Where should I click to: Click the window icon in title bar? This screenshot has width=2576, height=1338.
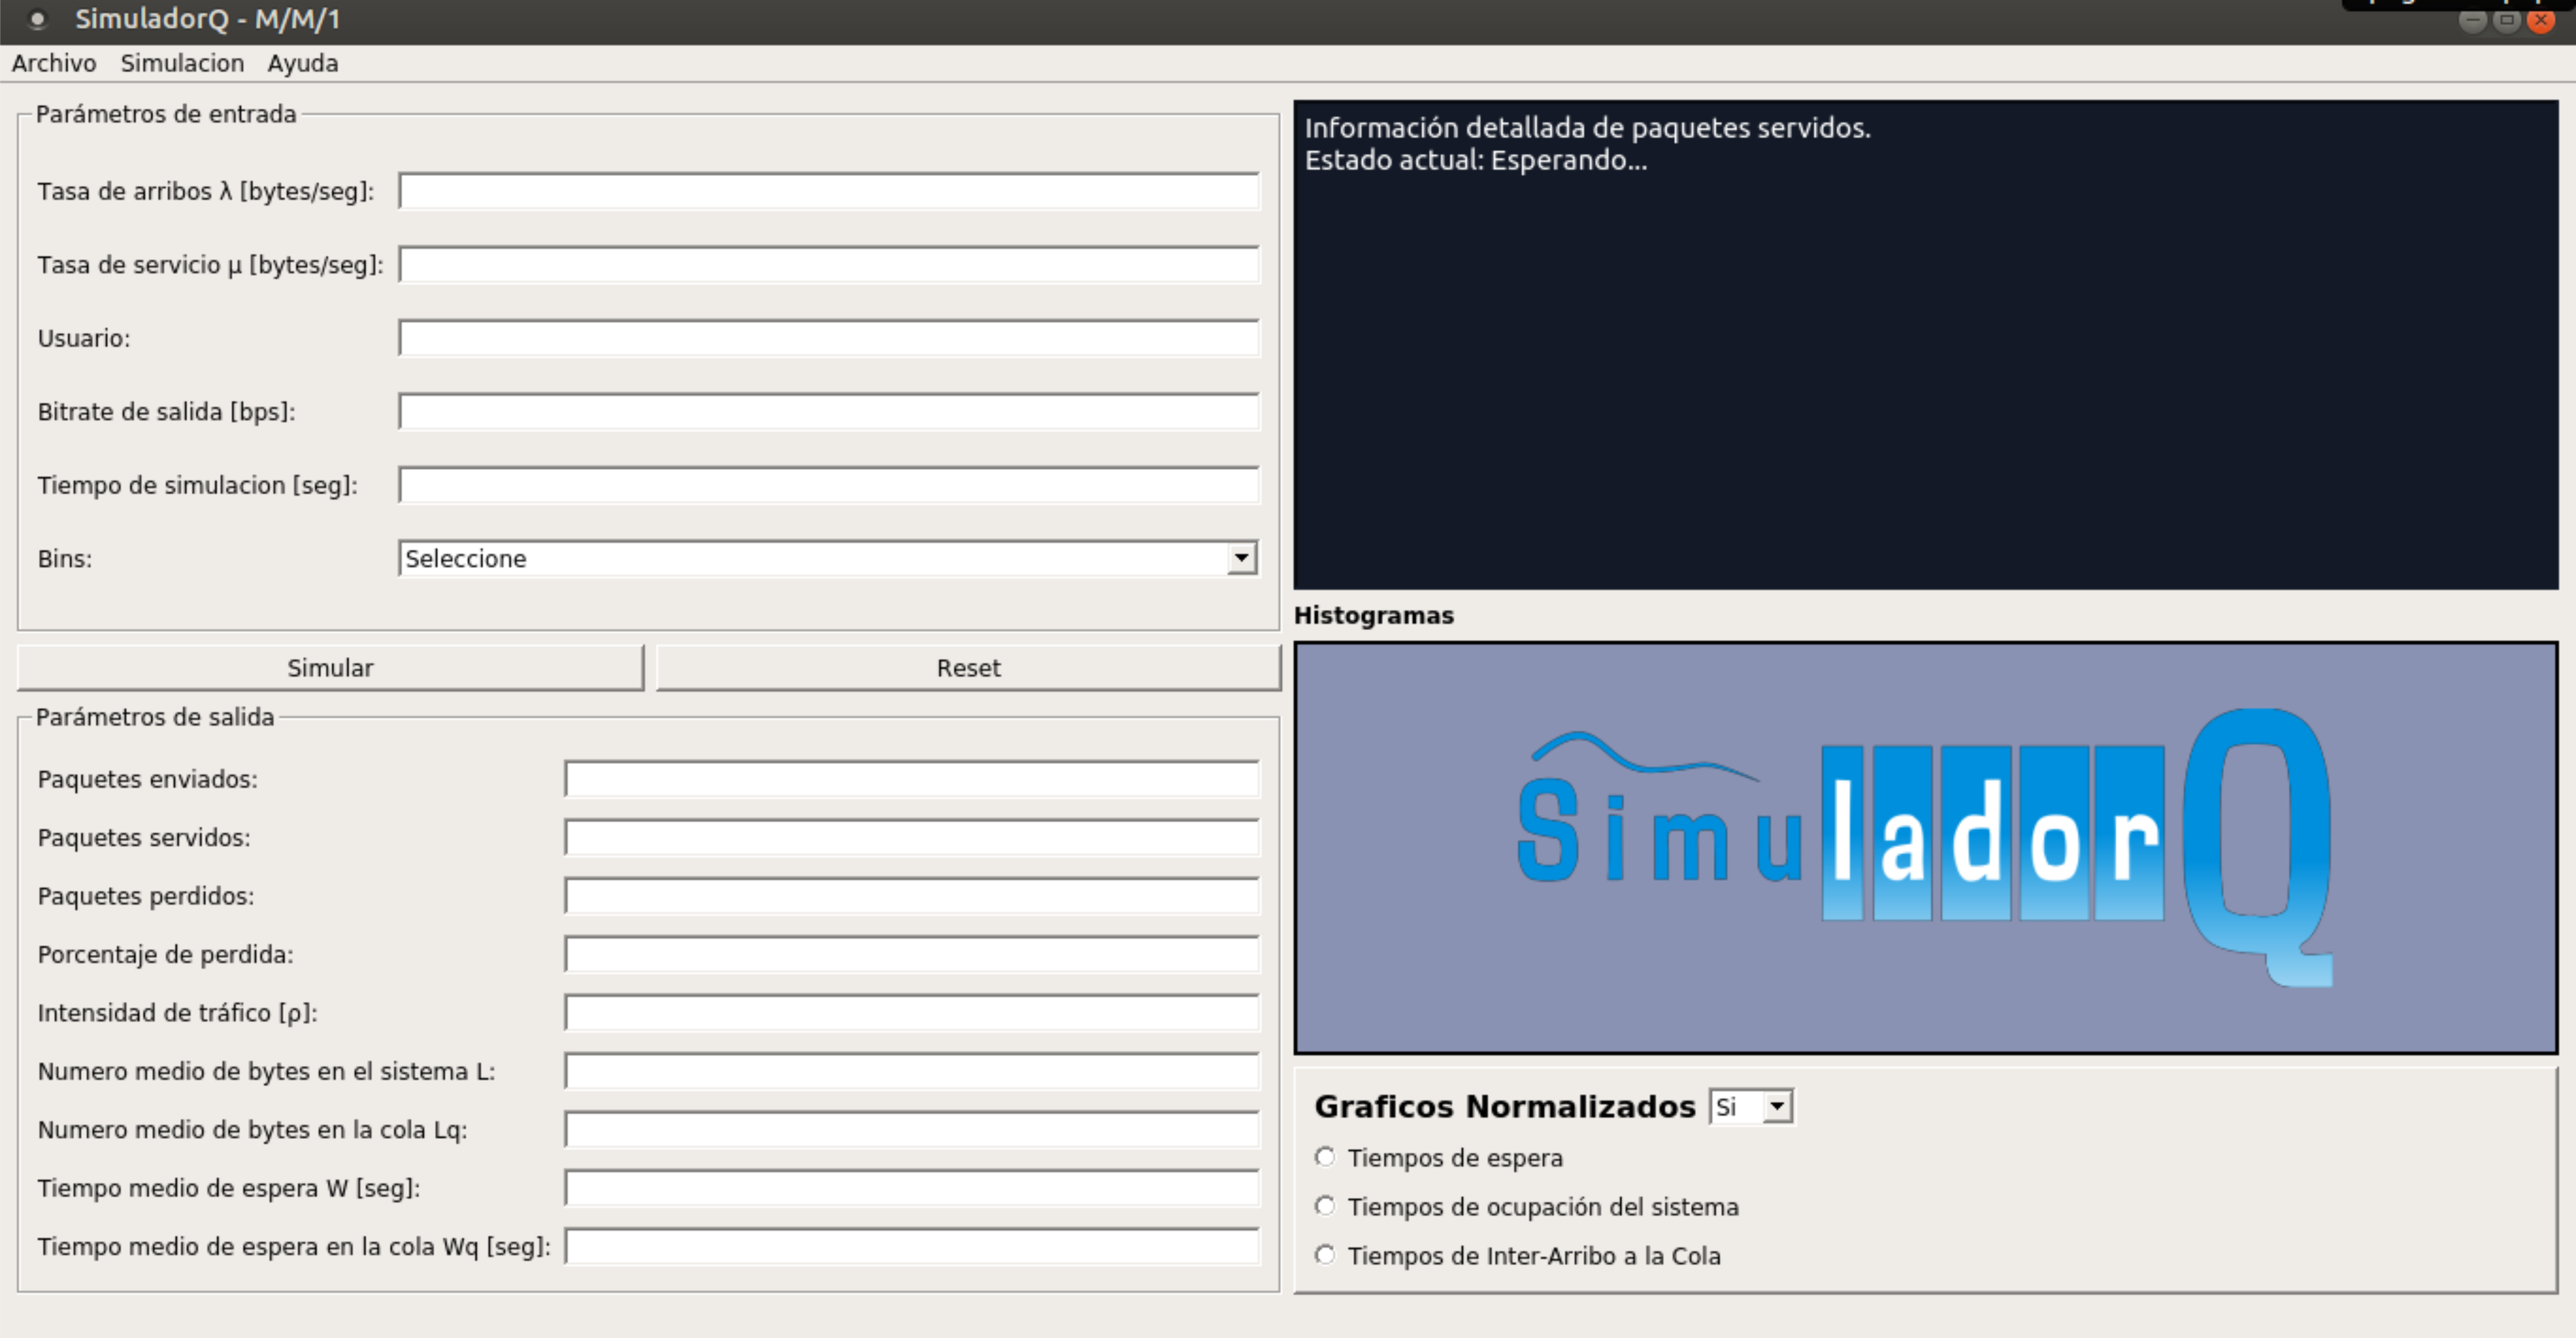tap(37, 19)
